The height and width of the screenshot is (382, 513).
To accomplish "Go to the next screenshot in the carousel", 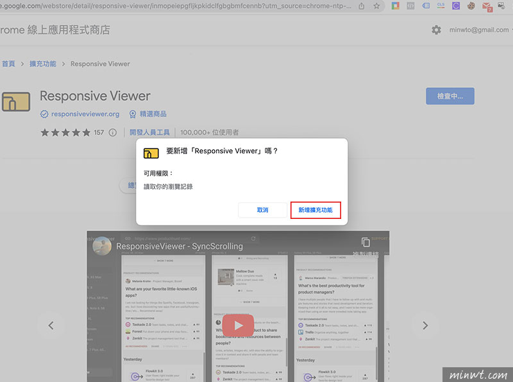I will tap(425, 326).
